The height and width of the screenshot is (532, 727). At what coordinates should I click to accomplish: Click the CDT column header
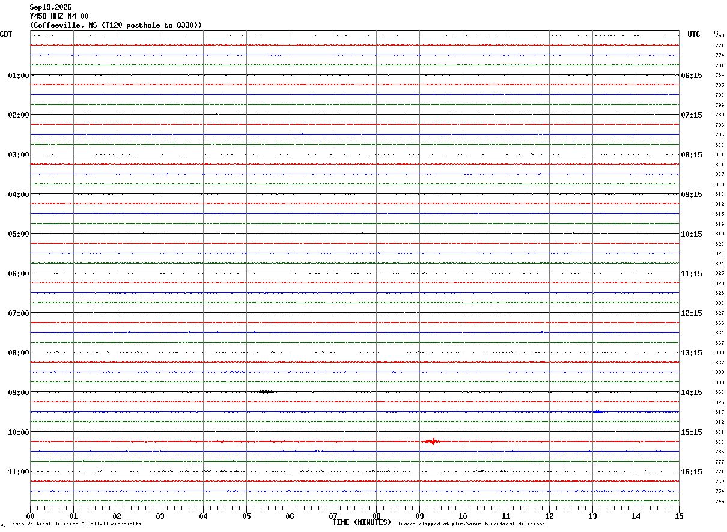[x=6, y=34]
